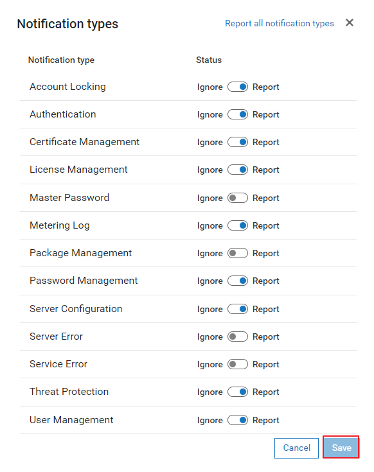Switch off Certificate Management reporting toggle
Screen dimensions: 374x472
coord(238,142)
